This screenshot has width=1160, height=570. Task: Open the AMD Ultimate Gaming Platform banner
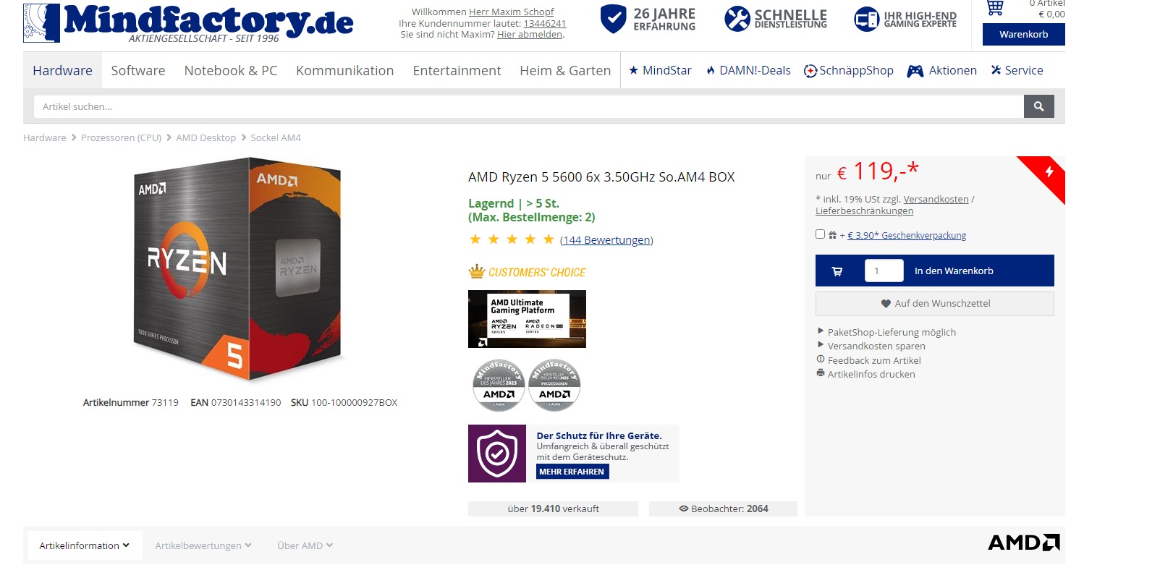[527, 319]
